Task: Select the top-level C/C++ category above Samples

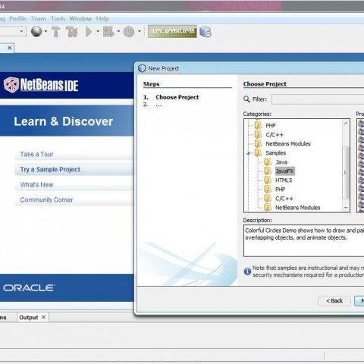Action: 275,135
